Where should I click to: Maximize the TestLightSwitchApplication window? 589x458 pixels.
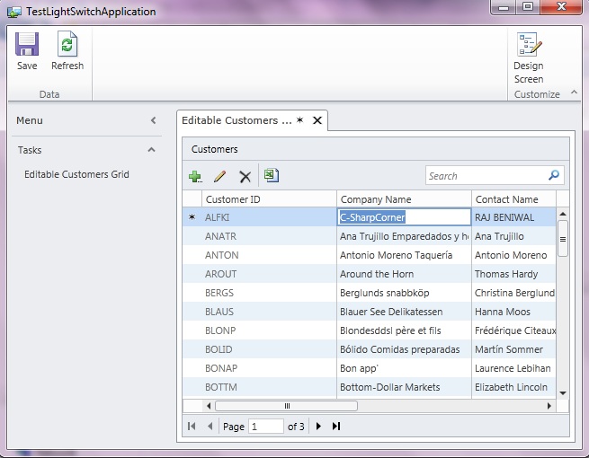pyautogui.click(x=528, y=7)
